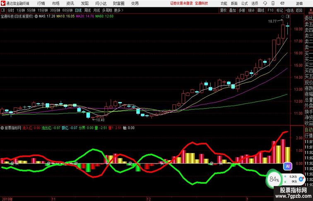Image resolution: width=313 pixels, height=201 pixels.
Task: Click the MA10: 16.05 value
Action: pyautogui.click(x=65, y=17)
